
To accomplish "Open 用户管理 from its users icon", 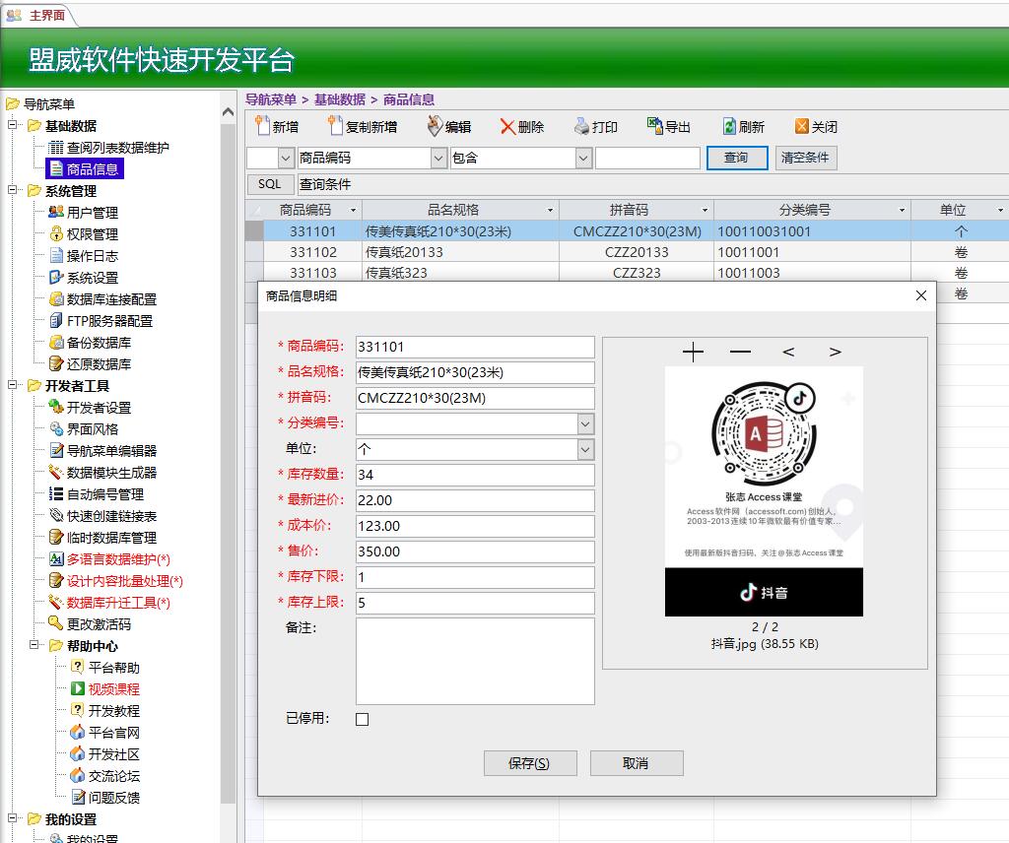I will coord(56,212).
